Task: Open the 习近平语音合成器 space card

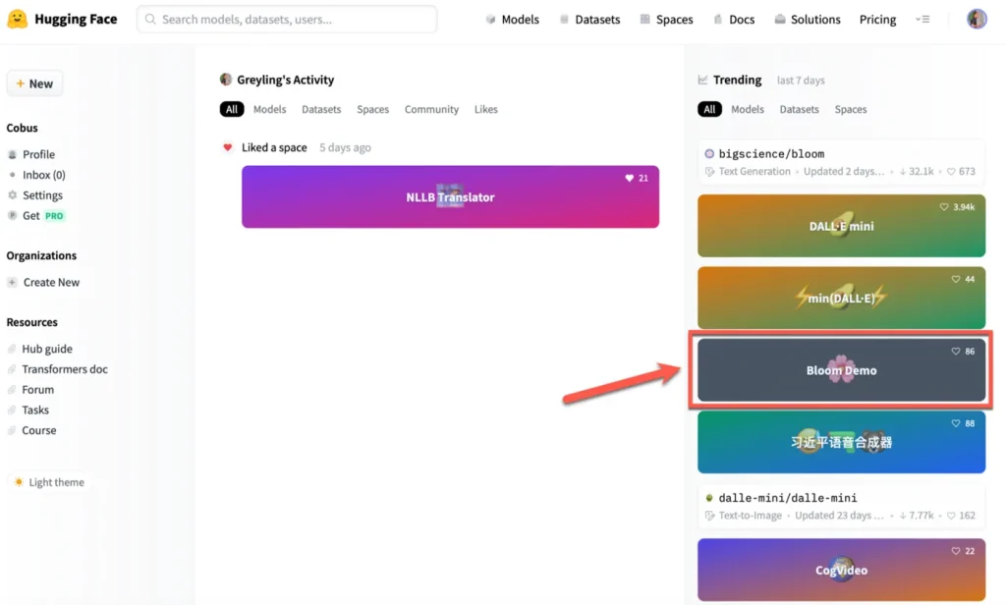Action: click(841, 442)
